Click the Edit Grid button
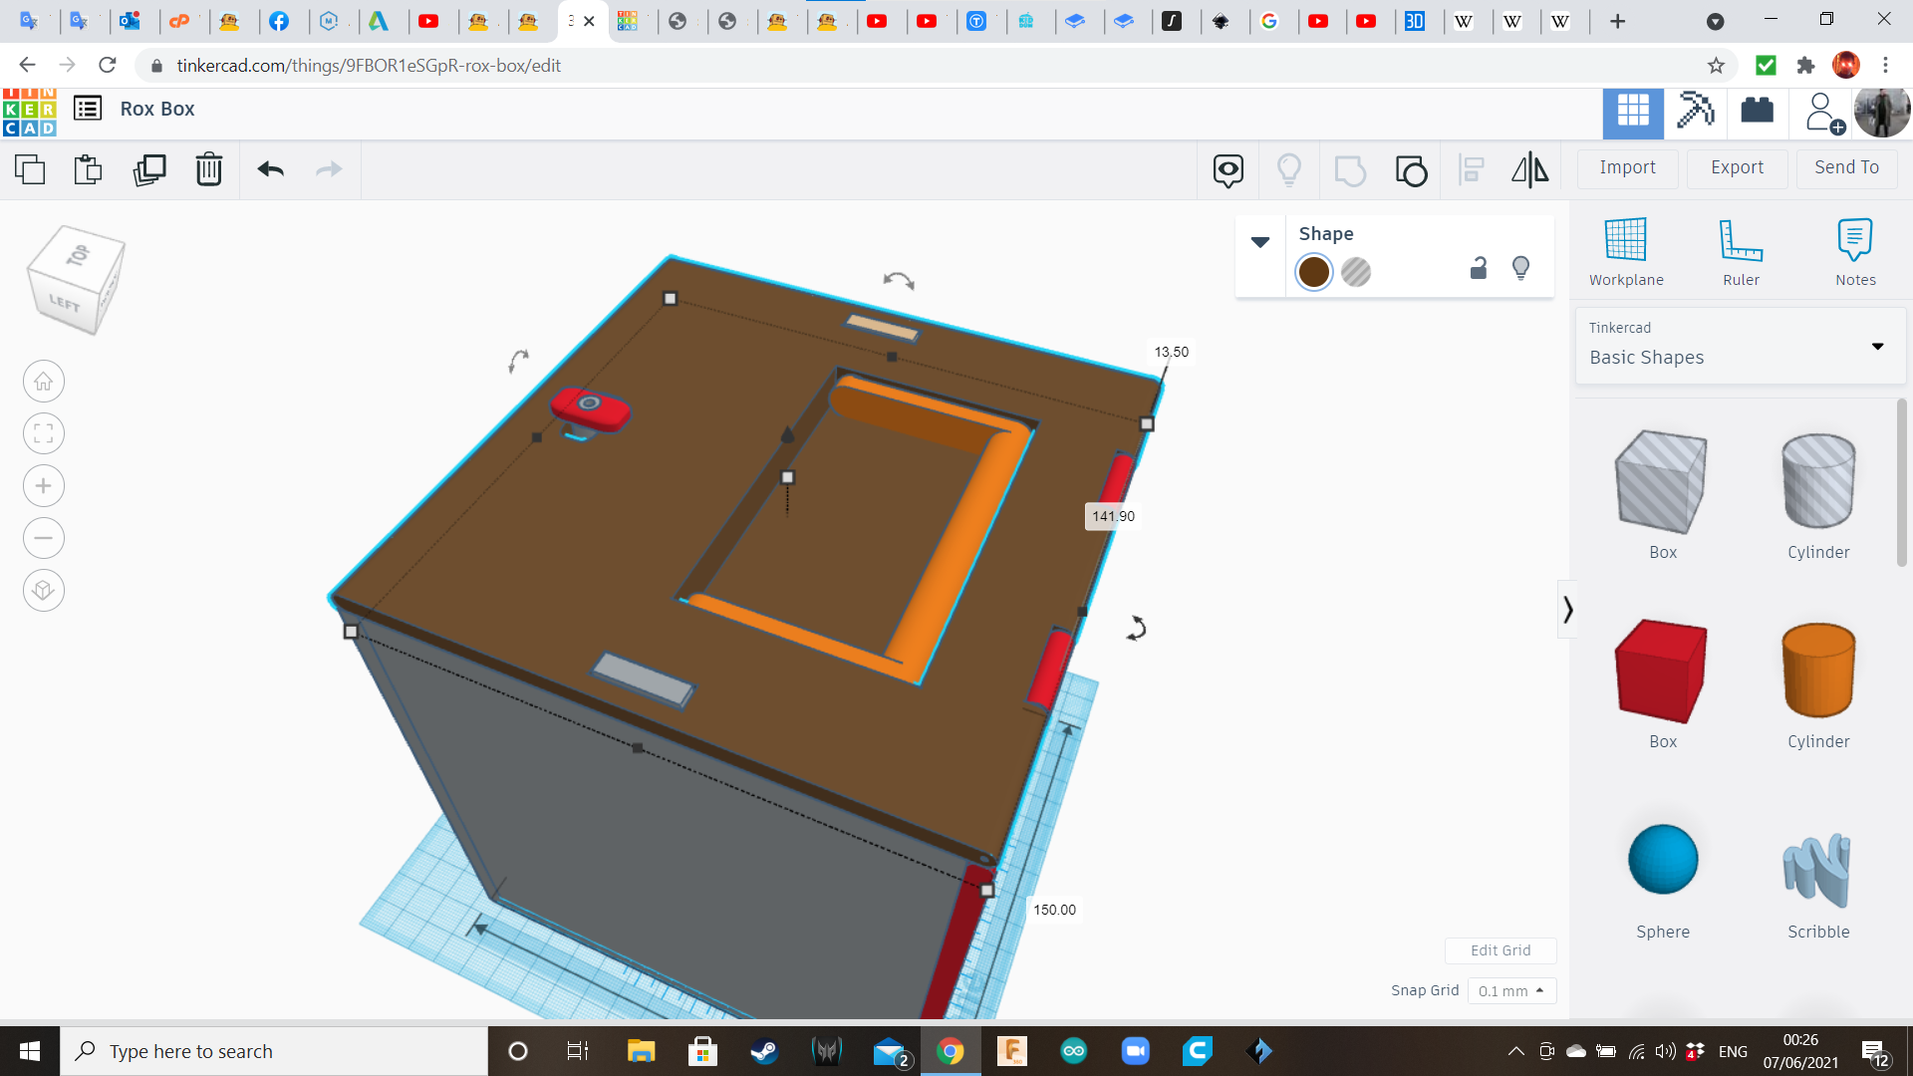 coord(1501,950)
